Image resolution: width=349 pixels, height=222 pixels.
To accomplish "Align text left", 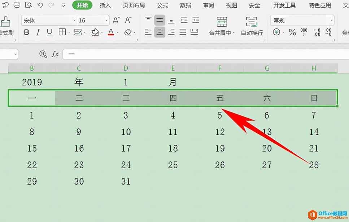I will tap(148, 32).
